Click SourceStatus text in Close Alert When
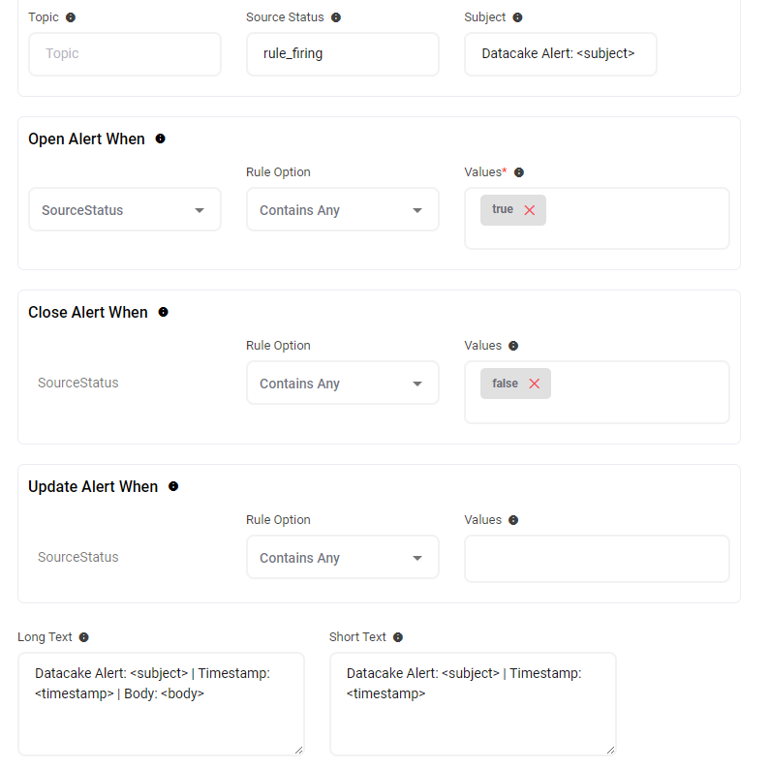Viewport: 770px width, 769px height. tap(78, 383)
